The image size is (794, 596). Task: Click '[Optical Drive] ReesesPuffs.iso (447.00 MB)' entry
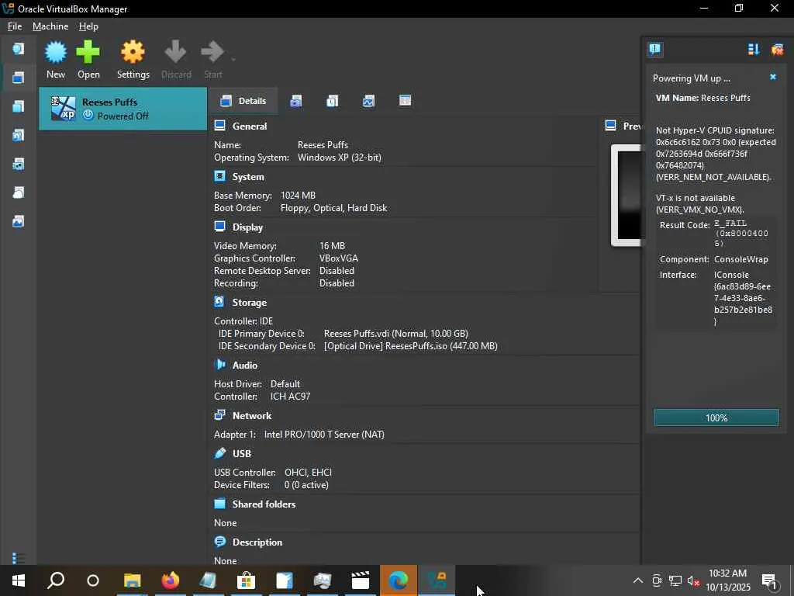[x=411, y=346]
